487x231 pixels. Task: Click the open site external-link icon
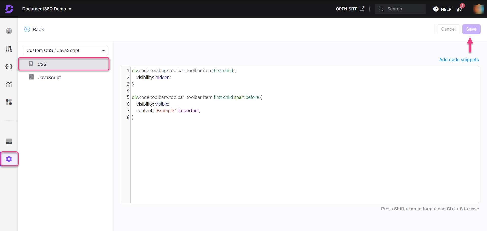pyautogui.click(x=362, y=9)
